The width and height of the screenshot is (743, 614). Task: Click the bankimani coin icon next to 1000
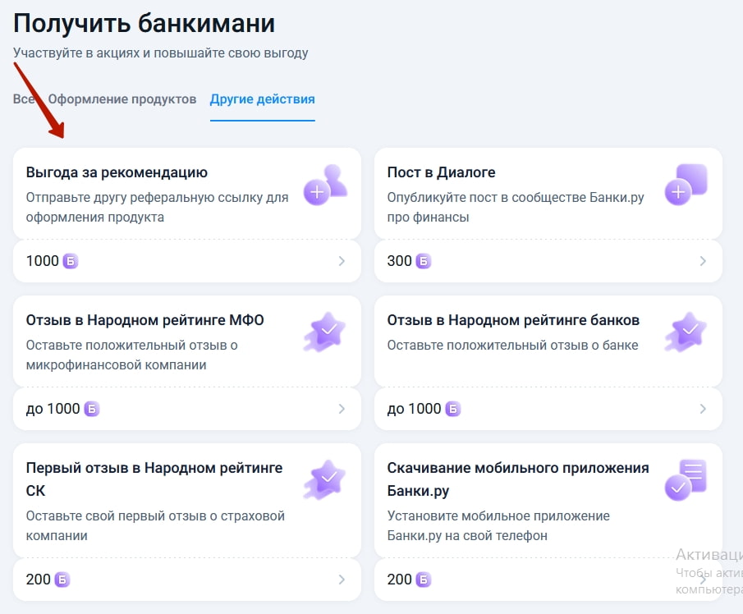70,261
